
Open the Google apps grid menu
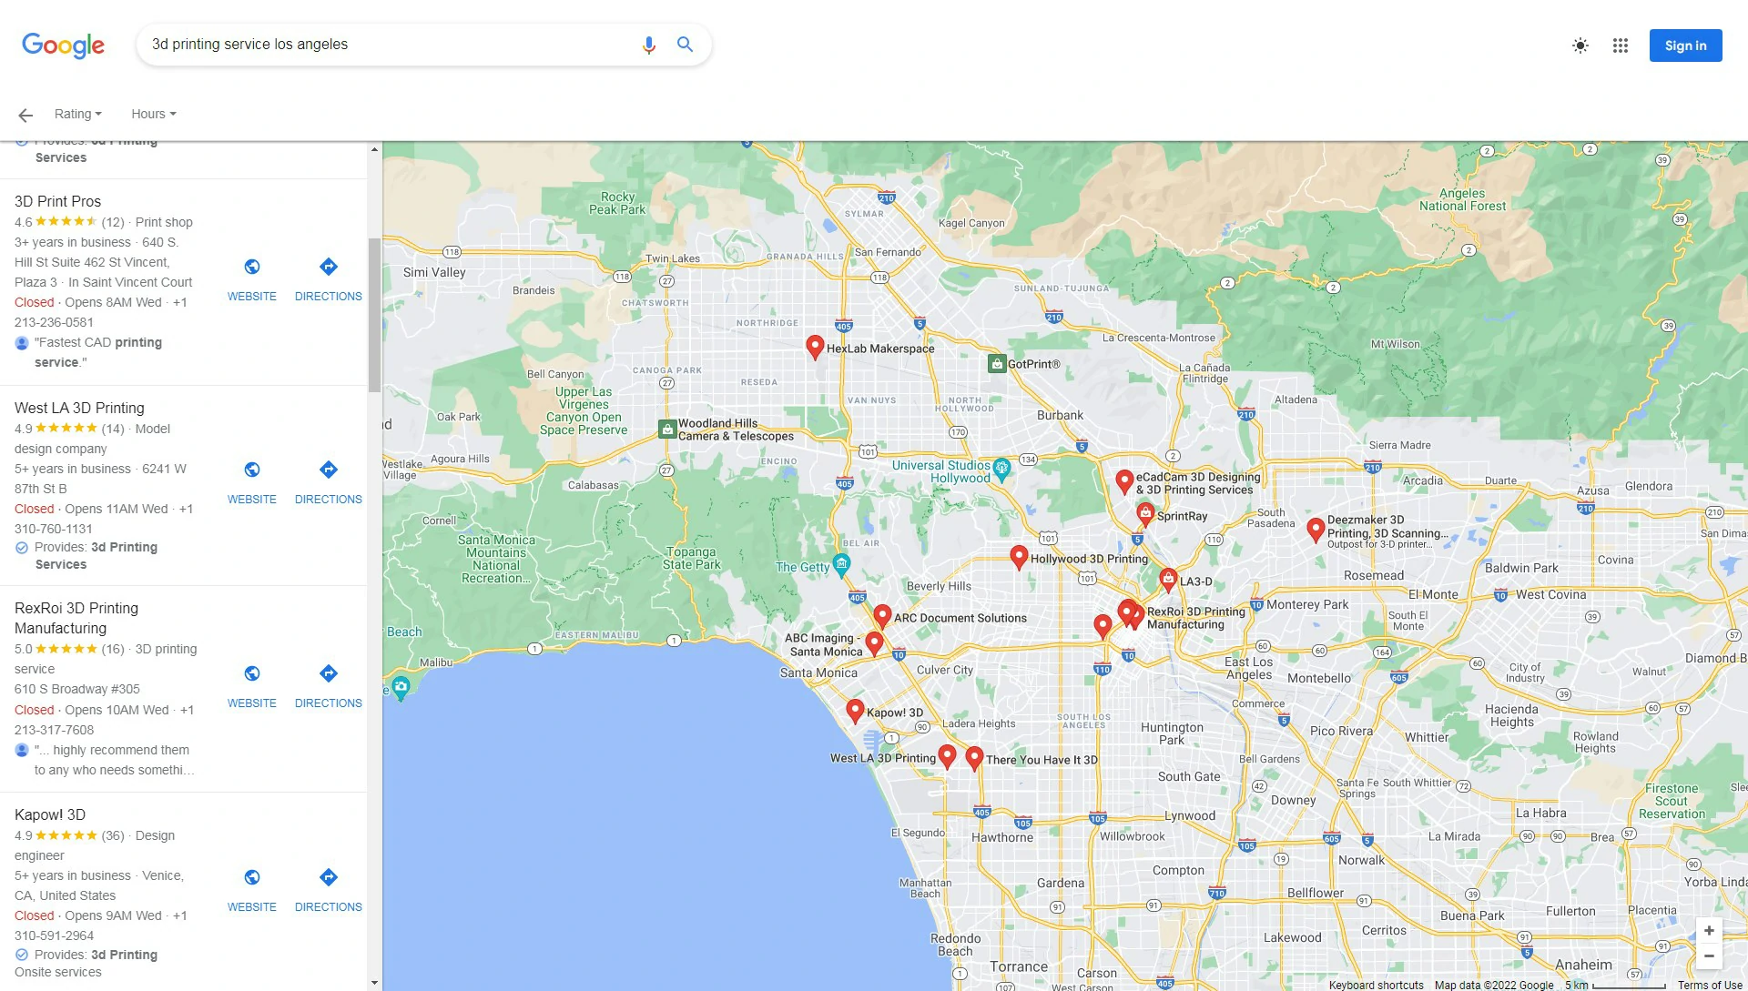point(1621,46)
